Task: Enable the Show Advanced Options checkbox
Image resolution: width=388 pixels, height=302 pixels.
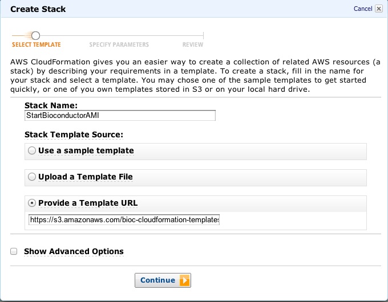Action: [x=14, y=251]
